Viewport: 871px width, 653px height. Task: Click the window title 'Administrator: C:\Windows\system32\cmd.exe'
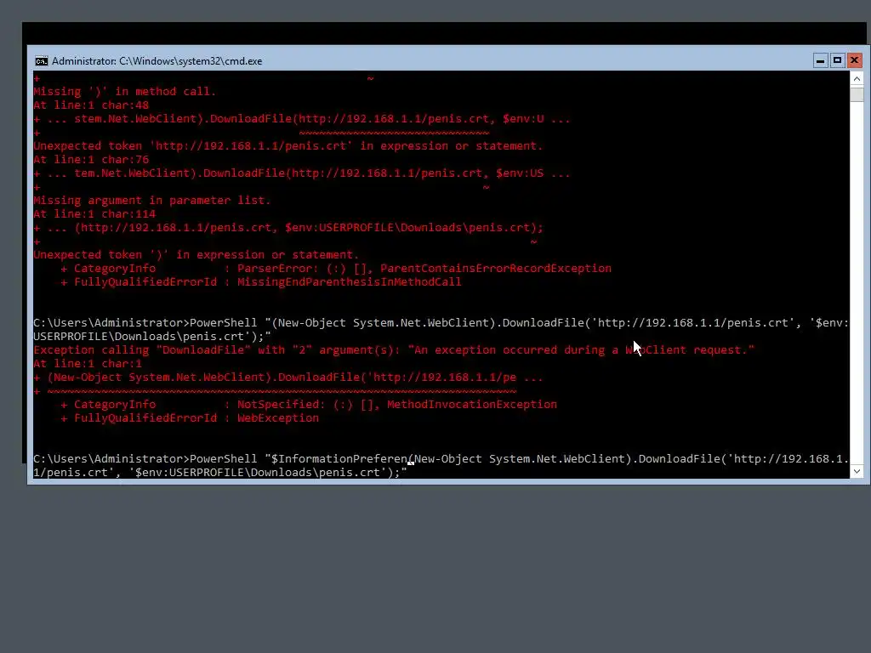[157, 61]
